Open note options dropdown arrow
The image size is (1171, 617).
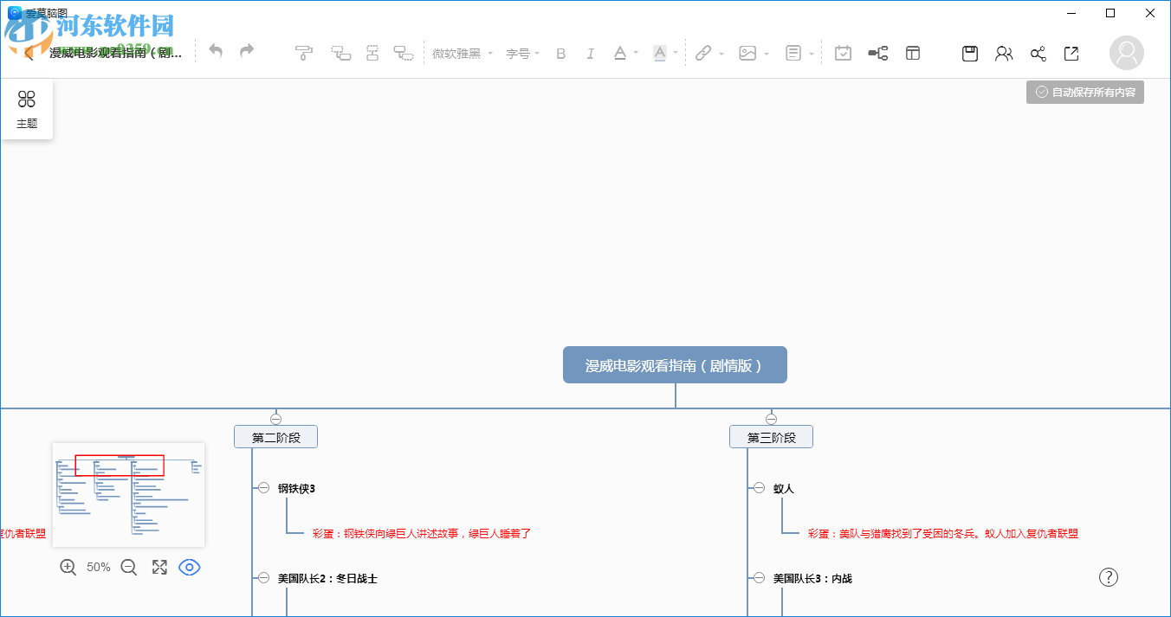pyautogui.click(x=812, y=54)
